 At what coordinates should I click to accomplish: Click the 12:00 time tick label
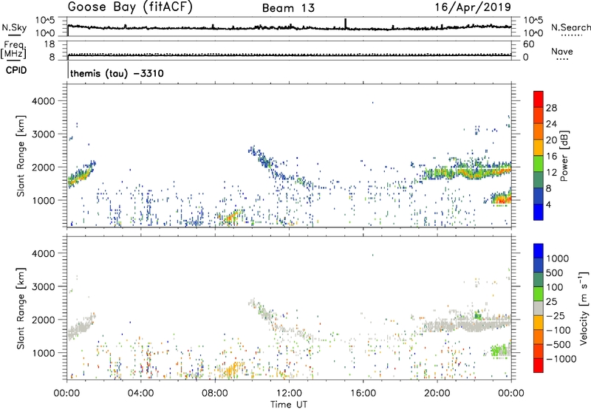click(289, 393)
